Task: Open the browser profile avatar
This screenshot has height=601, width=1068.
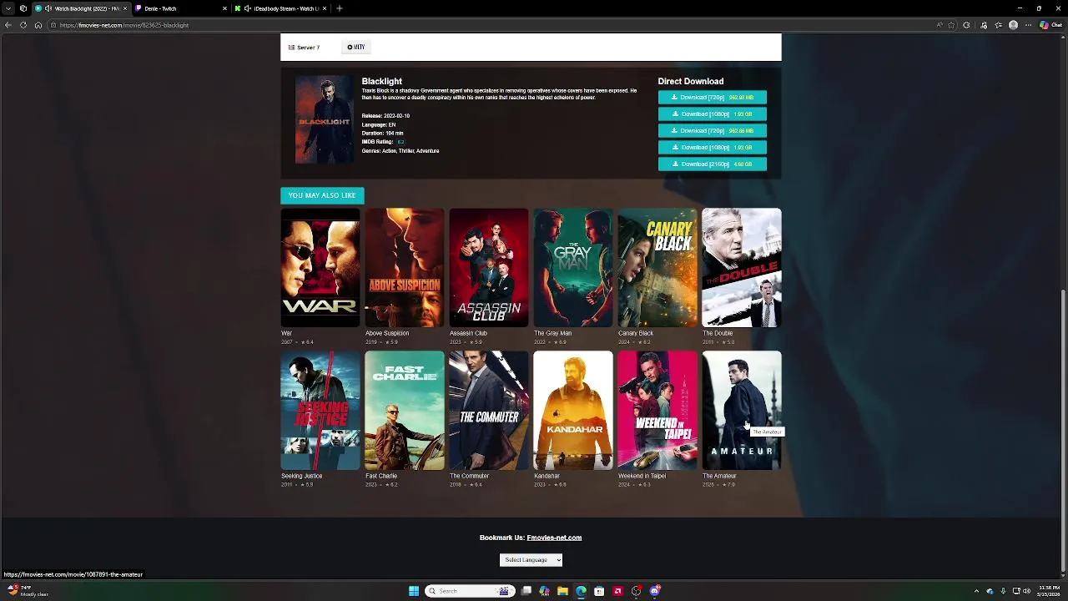Action: tap(1014, 25)
